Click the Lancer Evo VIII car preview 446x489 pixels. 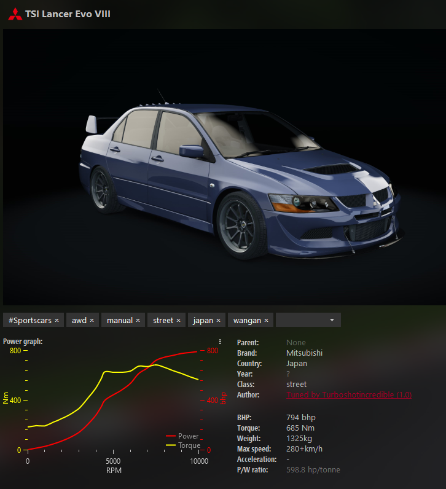tap(224, 167)
